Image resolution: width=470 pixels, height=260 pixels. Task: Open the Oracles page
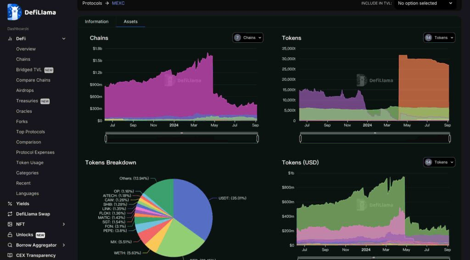coord(24,111)
